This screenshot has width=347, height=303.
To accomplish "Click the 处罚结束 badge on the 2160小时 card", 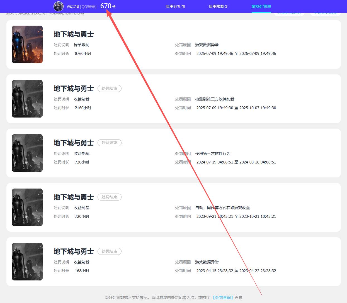I will click(x=110, y=88).
